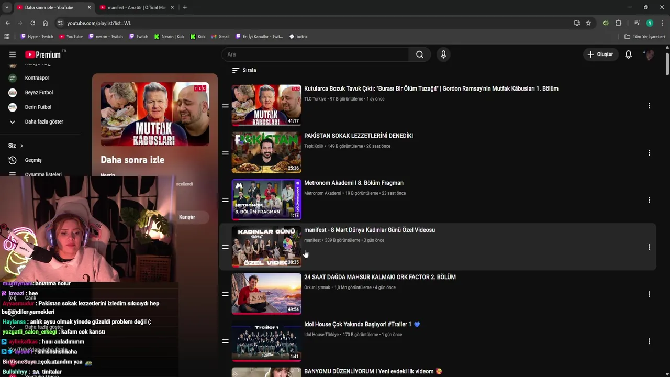Open Kutularca Bozuk Tavuk Çıktı video title
Image resolution: width=670 pixels, height=377 pixels.
pos(431,88)
